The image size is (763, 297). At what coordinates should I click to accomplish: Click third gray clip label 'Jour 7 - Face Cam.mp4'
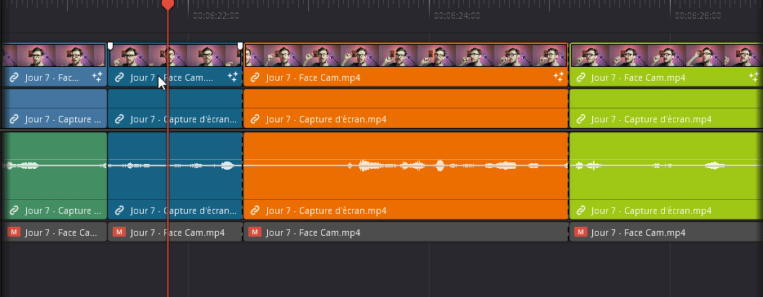pyautogui.click(x=313, y=233)
